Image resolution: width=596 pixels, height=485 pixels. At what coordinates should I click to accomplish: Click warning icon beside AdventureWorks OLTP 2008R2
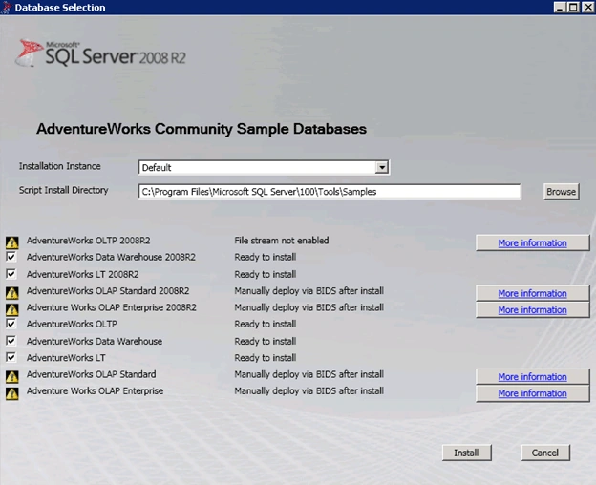coord(11,242)
